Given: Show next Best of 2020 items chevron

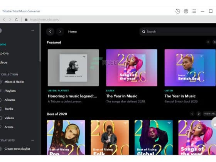Looking at the screenshot, I should coord(199,114).
